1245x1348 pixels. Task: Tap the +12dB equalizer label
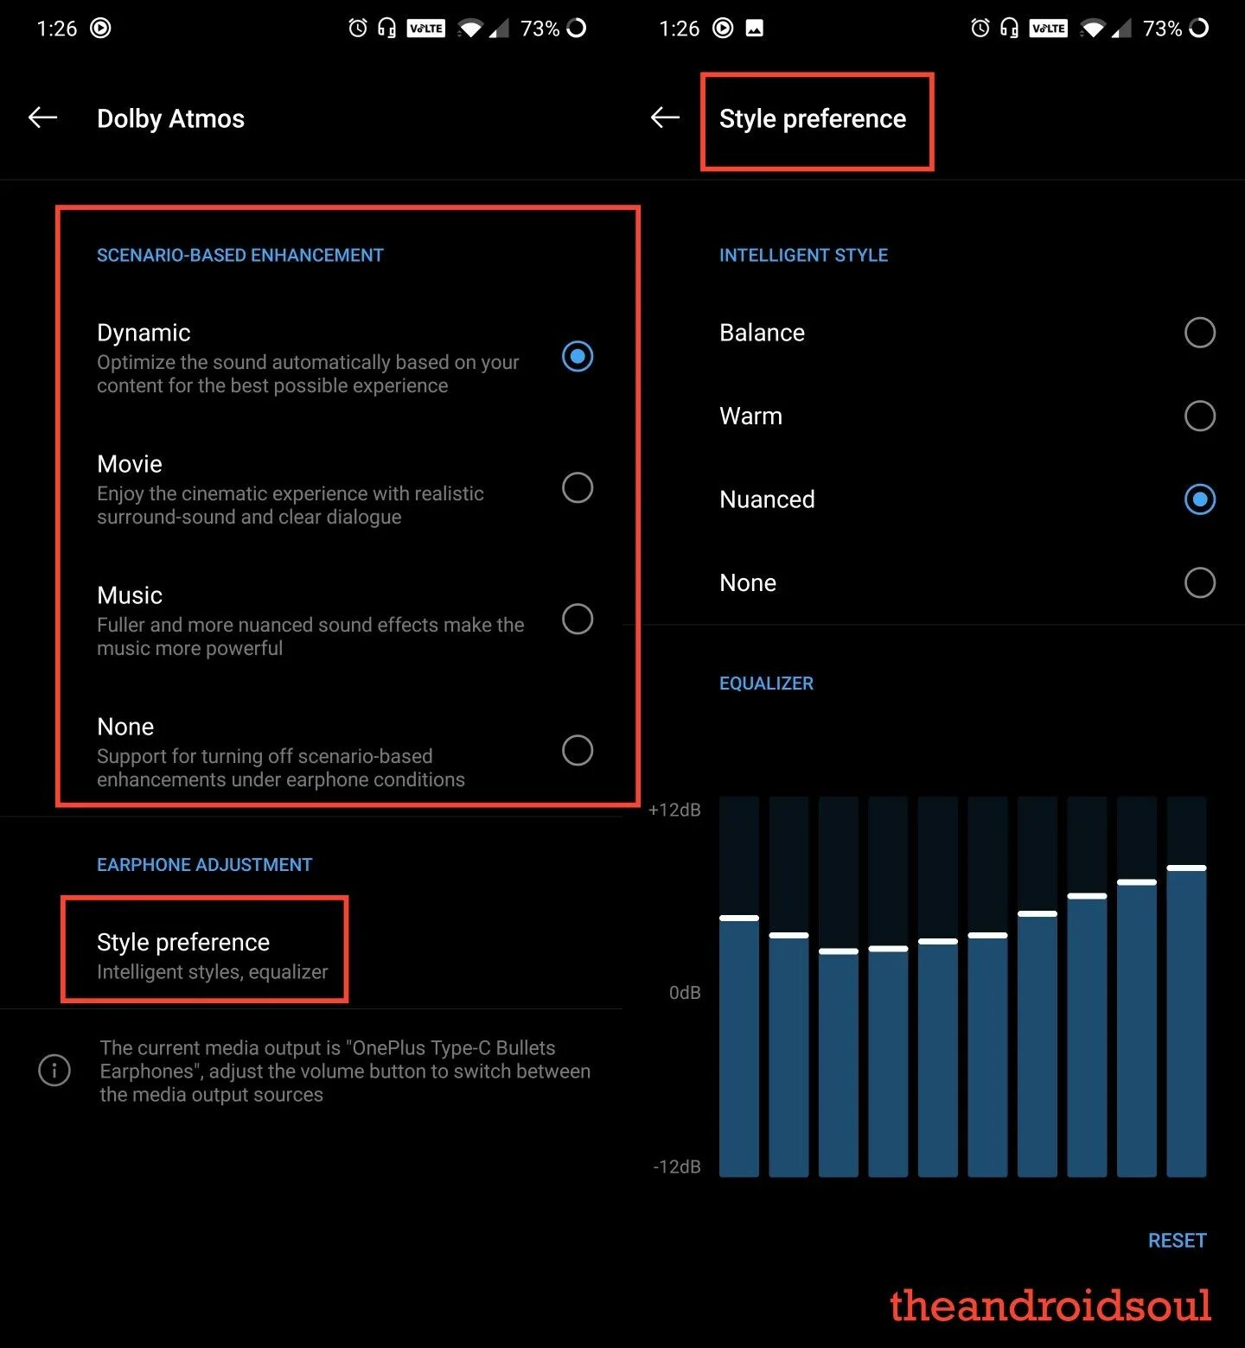click(674, 810)
